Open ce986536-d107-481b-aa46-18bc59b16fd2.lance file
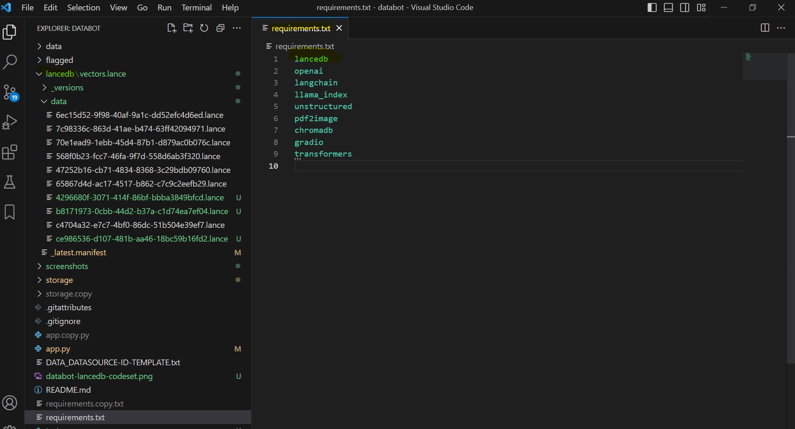 pyautogui.click(x=138, y=239)
